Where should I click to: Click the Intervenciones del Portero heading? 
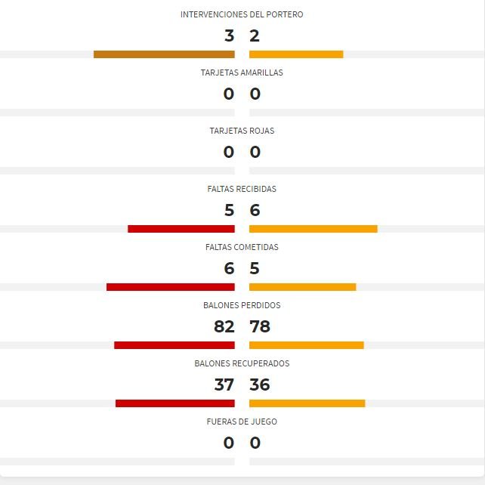click(242, 14)
